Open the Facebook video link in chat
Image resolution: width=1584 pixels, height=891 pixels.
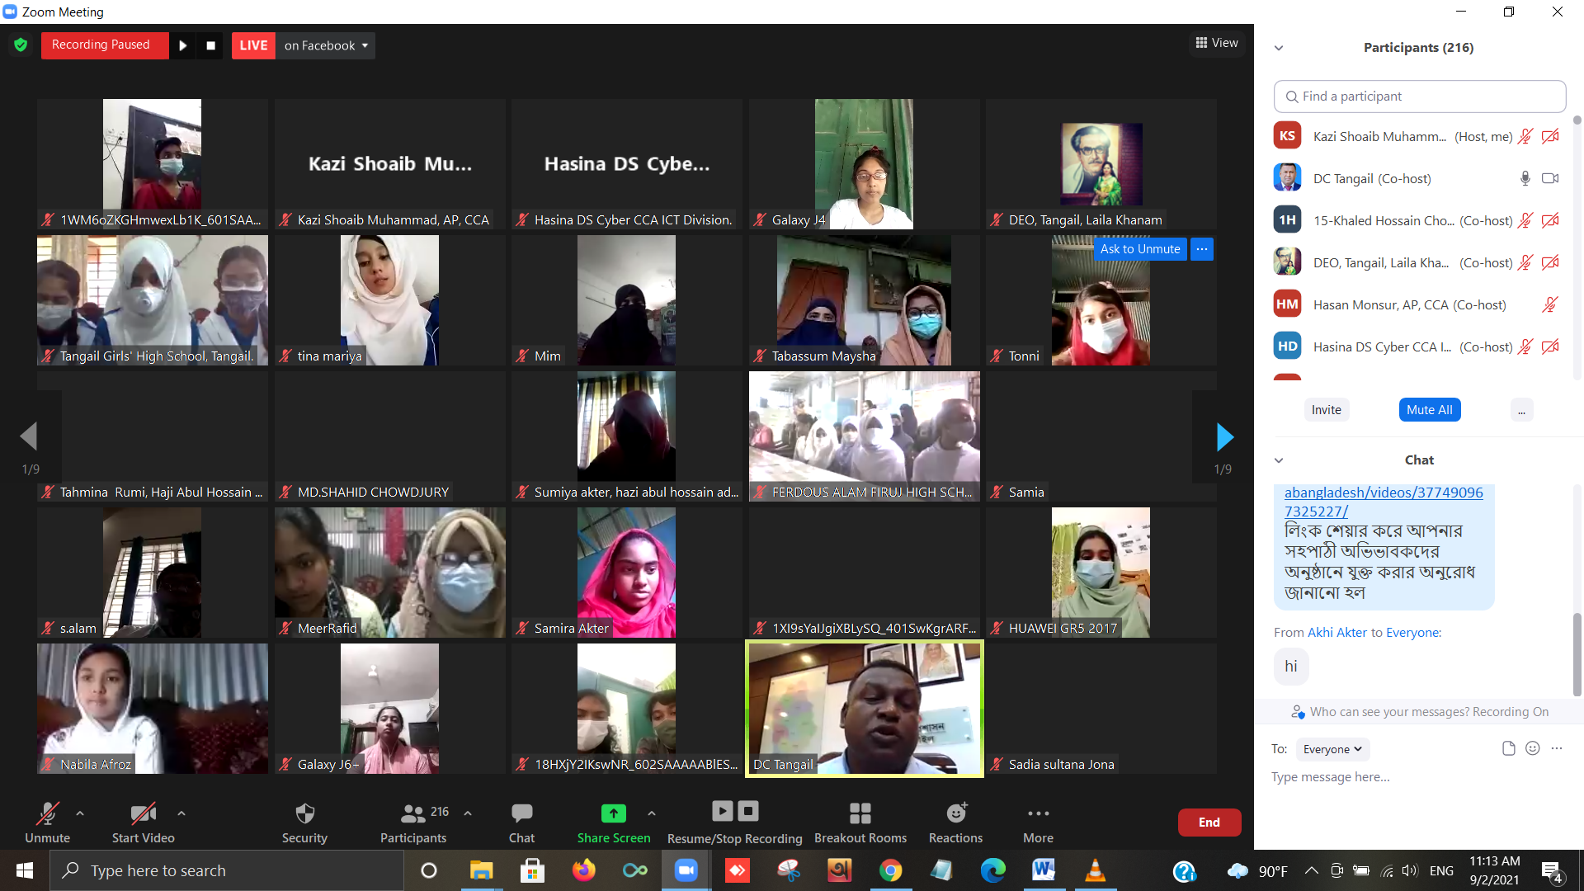[x=1384, y=502]
